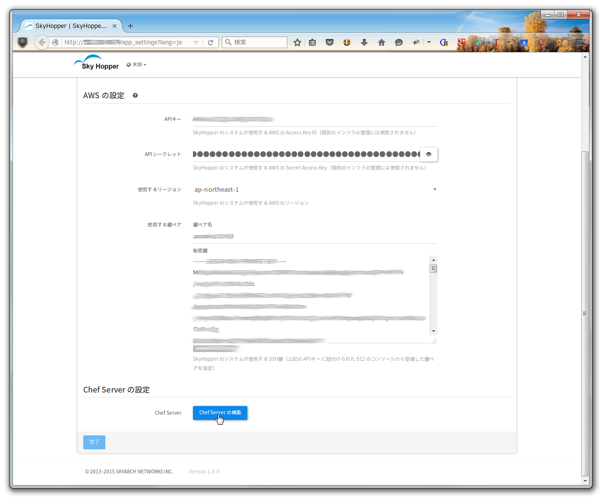Click the 秘密鍵 textarea scroll-down arrow
Screen dimensions: 602x498
coord(434,331)
